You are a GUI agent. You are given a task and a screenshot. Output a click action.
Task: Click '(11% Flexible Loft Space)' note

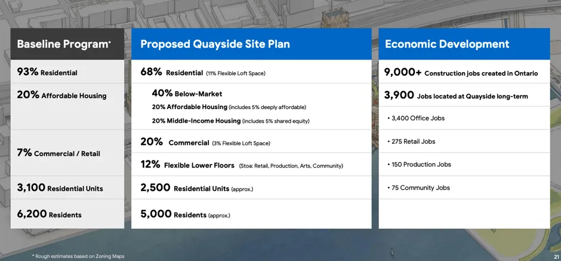pyautogui.click(x=236, y=73)
